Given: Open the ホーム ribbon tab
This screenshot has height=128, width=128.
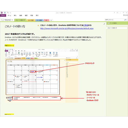Looking at the screenshot, I should [9, 15].
